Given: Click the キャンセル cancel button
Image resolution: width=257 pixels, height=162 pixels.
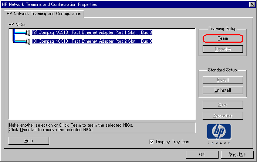Looking at the screenshot, I should [237, 155].
